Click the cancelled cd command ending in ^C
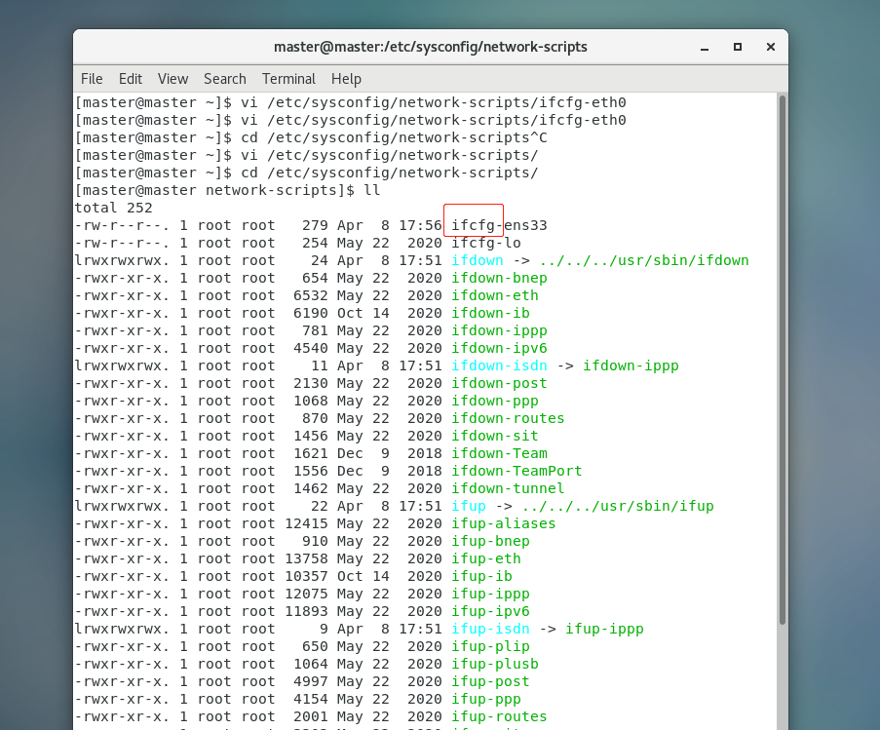The height and width of the screenshot is (730, 880). pyautogui.click(x=394, y=138)
